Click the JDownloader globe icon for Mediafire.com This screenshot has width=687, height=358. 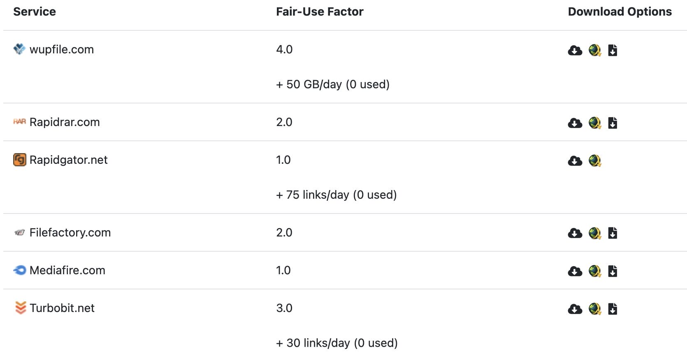pos(594,271)
